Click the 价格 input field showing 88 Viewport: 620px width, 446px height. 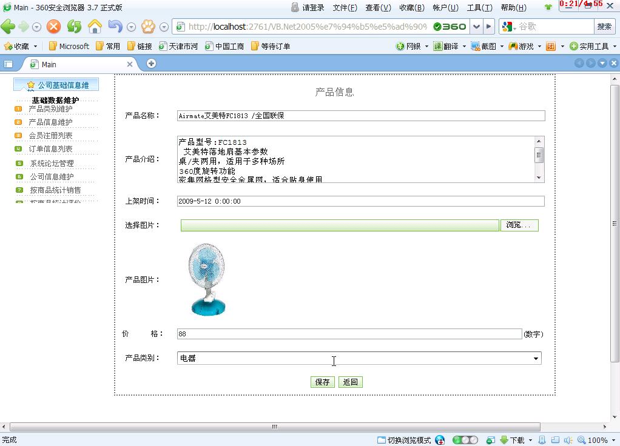(349, 334)
